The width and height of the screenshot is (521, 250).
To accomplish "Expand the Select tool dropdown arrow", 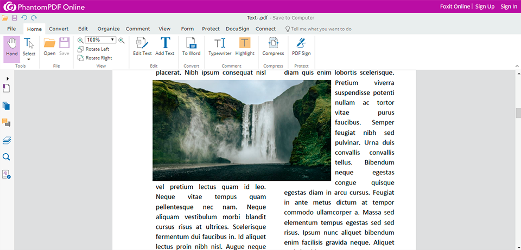I will 29,60.
